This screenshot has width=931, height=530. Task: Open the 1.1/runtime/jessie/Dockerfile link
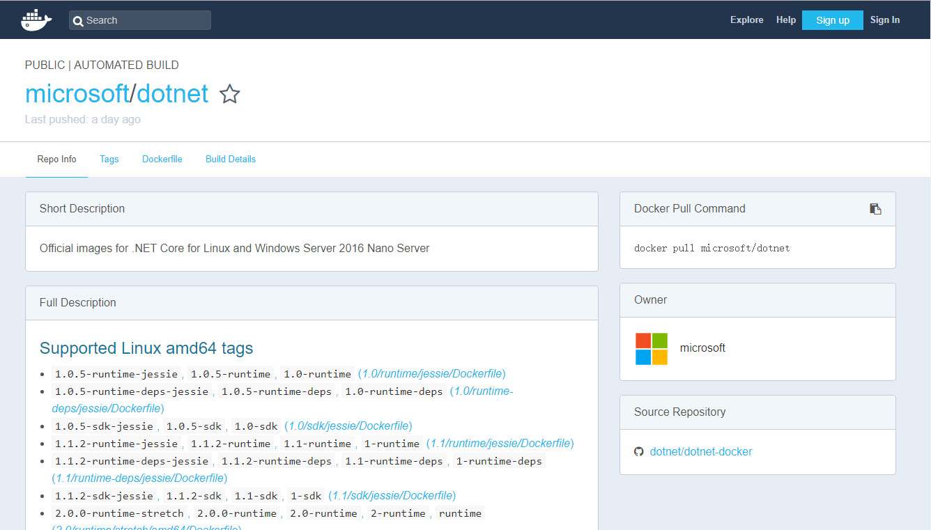pos(500,444)
